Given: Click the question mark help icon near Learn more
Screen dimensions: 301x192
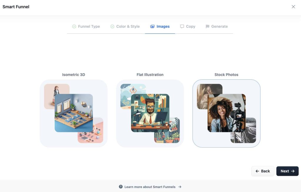Looking at the screenshot, I should click(x=121, y=186).
